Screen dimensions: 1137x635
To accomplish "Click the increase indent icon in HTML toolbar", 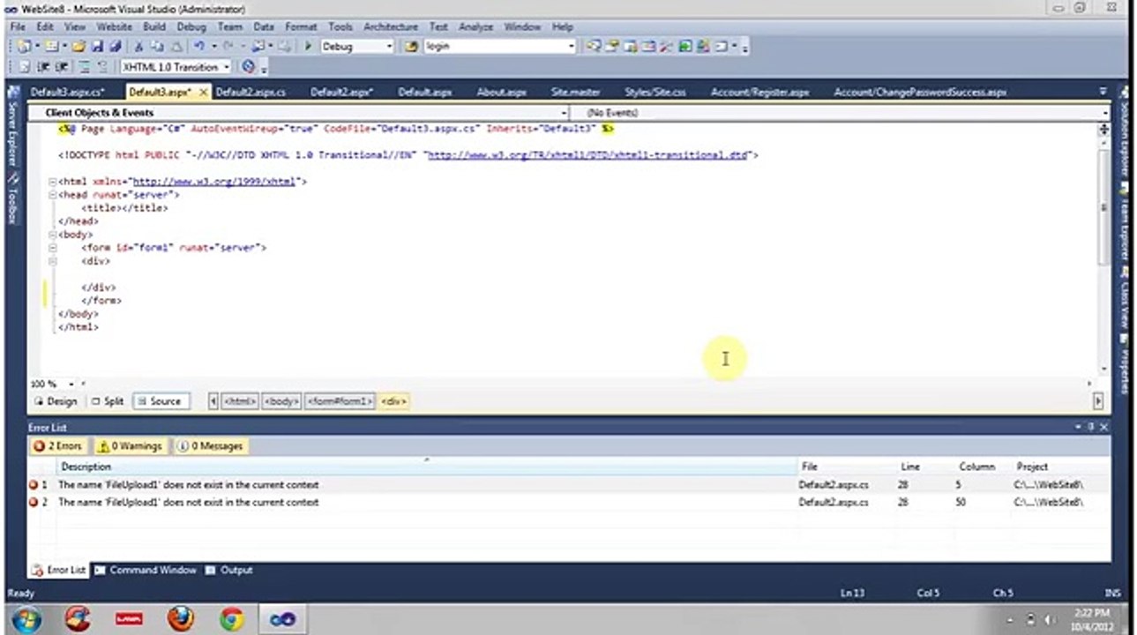I will pos(61,67).
